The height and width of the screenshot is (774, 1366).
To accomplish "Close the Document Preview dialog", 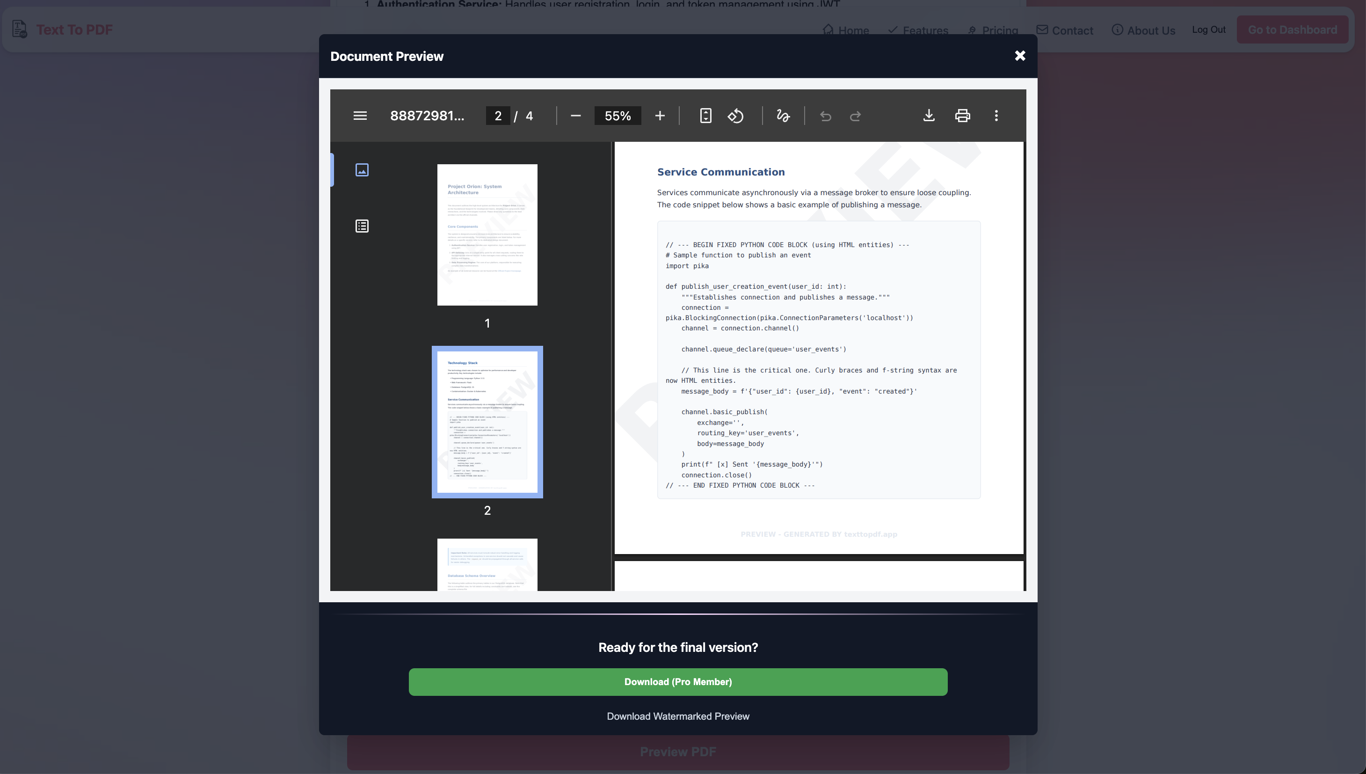I will 1019,56.
